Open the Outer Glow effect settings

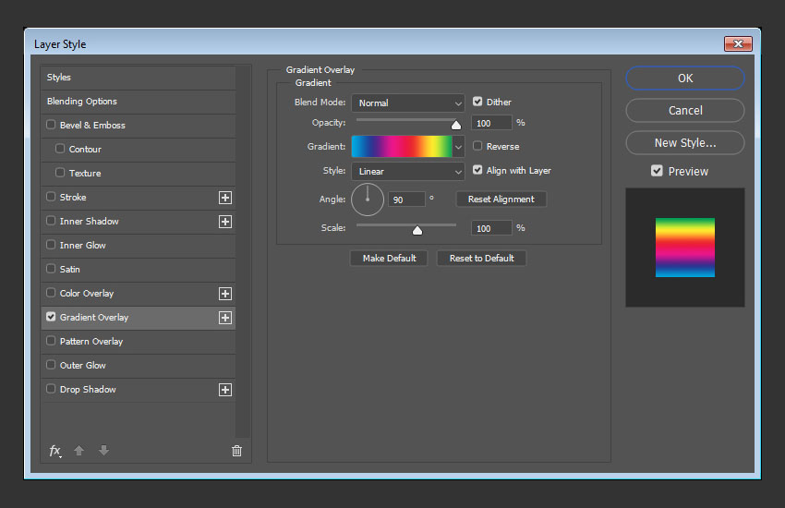click(139, 366)
